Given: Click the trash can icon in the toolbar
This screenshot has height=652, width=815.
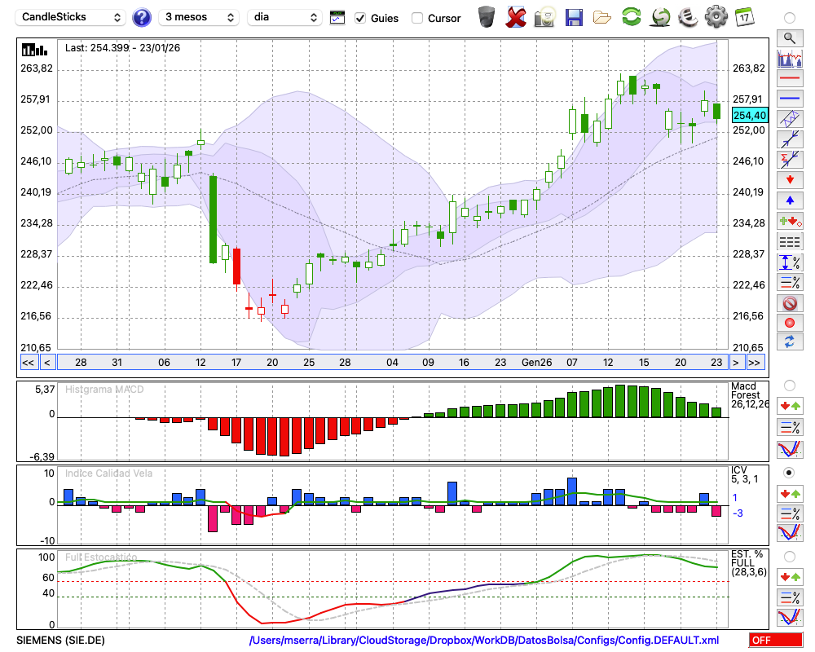Looking at the screenshot, I should (x=487, y=17).
